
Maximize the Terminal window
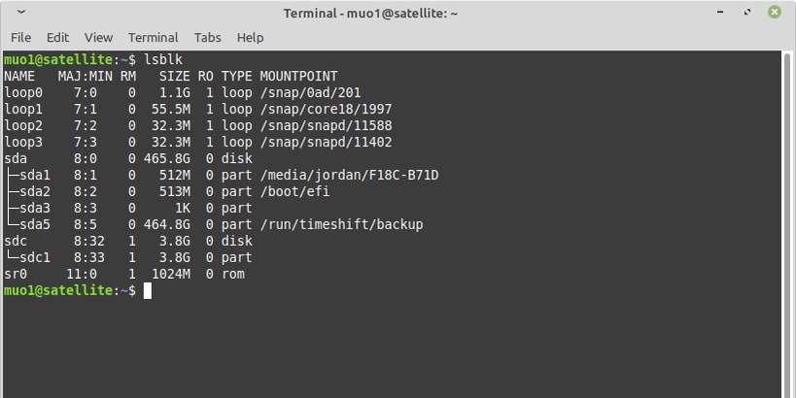pos(749,13)
